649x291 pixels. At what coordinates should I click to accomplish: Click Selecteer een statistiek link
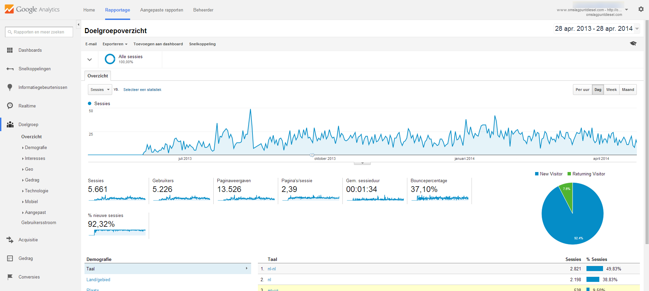point(142,90)
